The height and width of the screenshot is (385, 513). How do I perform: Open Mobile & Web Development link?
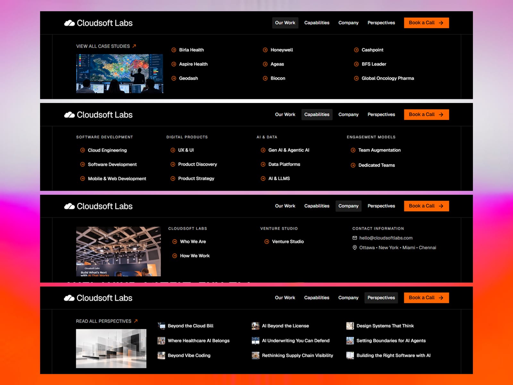click(117, 179)
